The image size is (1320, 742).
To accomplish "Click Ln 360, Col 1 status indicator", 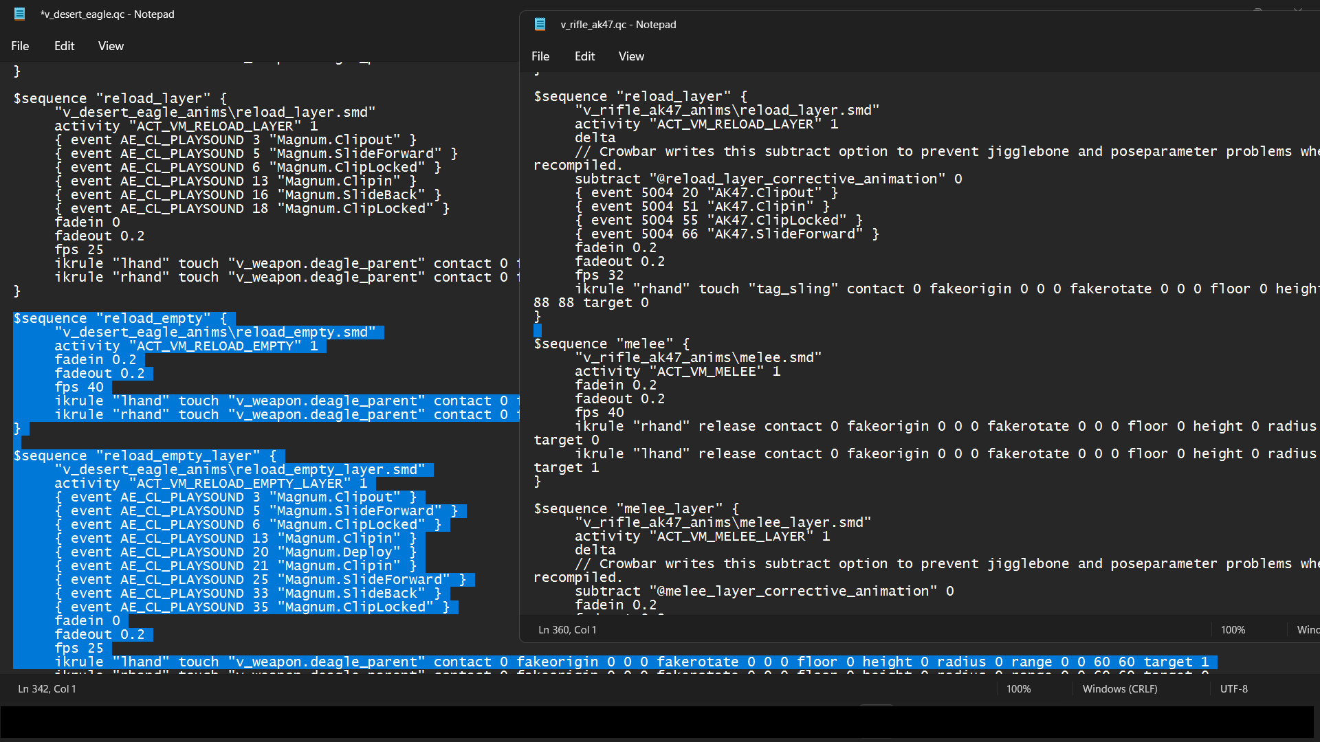I will [x=567, y=630].
